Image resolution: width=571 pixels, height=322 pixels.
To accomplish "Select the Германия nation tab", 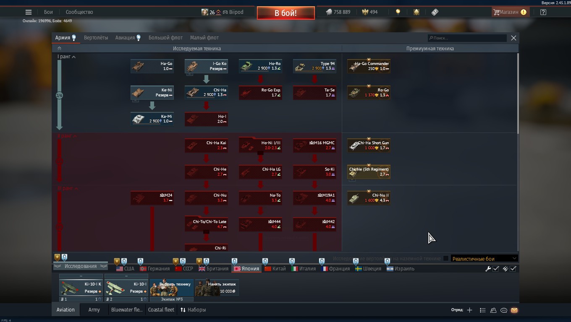I will click(155, 269).
